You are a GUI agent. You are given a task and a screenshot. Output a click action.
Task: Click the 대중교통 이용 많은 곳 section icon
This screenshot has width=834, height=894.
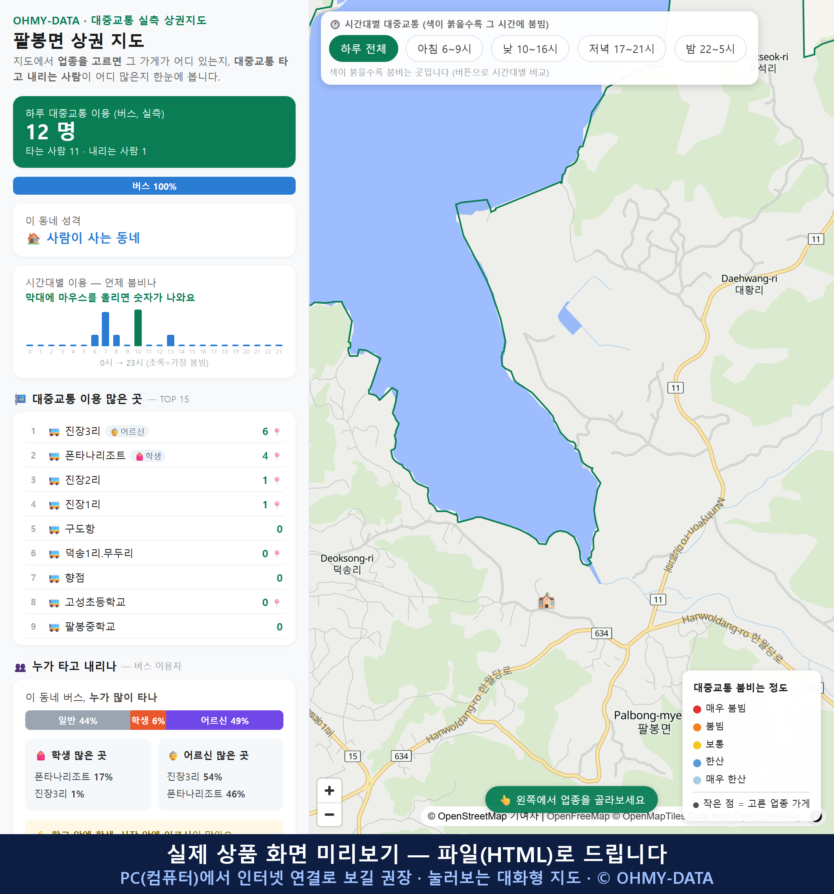point(20,399)
